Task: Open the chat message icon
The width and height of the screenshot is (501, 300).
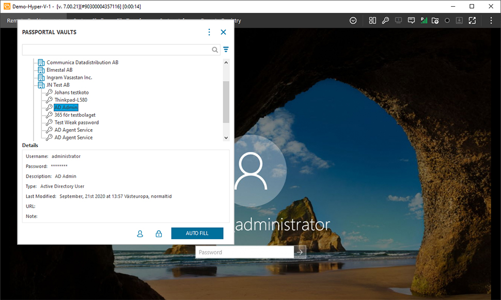Action: point(411,21)
